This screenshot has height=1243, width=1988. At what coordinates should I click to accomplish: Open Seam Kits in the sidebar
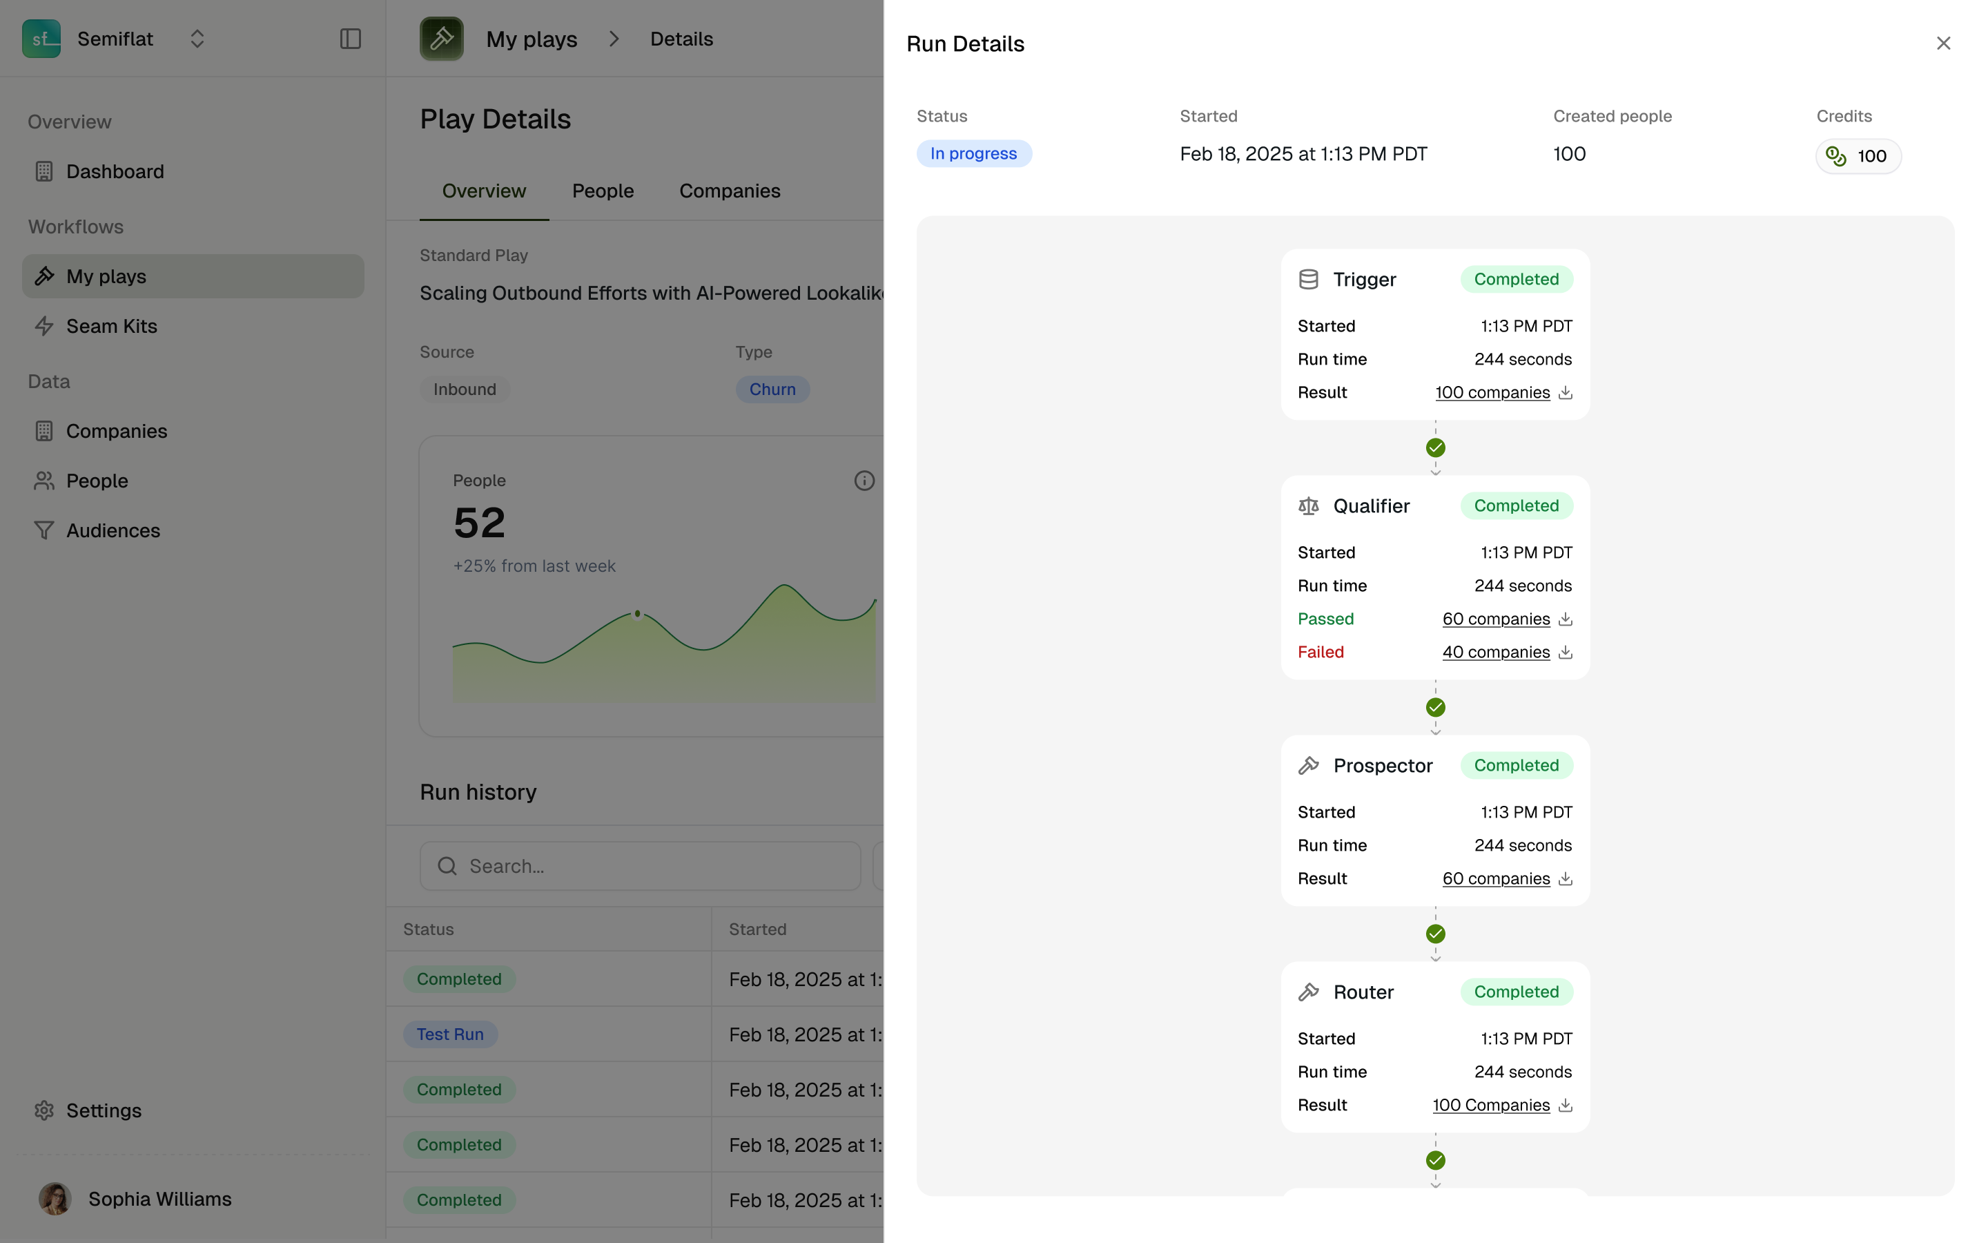tap(112, 327)
